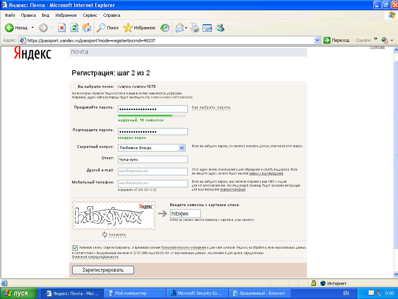Open the Политикой конфиденциальности link
Image resolution: width=398 pixels, height=299 pixels.
tap(95, 257)
